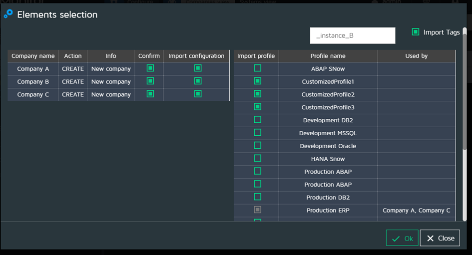Check import for Production DB2 profile
472x255 pixels.
pyautogui.click(x=257, y=197)
